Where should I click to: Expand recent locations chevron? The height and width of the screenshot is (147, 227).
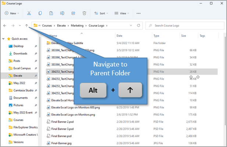20,26
